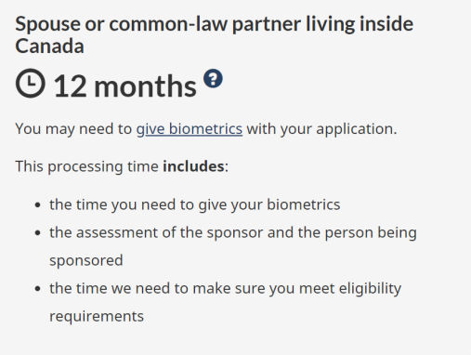The height and width of the screenshot is (355, 471).
Task: Click the word "Canada" in the heading
Action: pyautogui.click(x=49, y=46)
